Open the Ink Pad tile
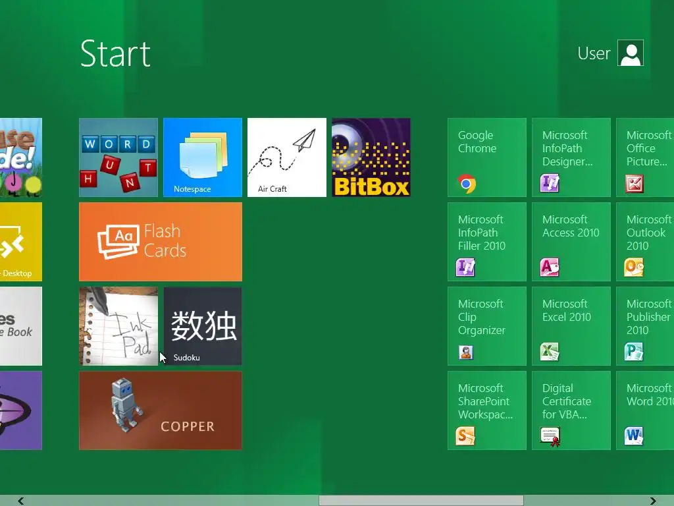 tap(118, 326)
